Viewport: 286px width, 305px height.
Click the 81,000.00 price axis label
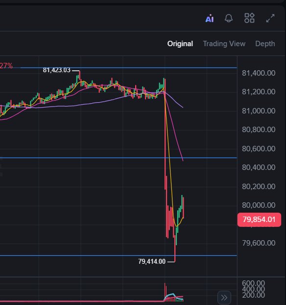(259, 111)
